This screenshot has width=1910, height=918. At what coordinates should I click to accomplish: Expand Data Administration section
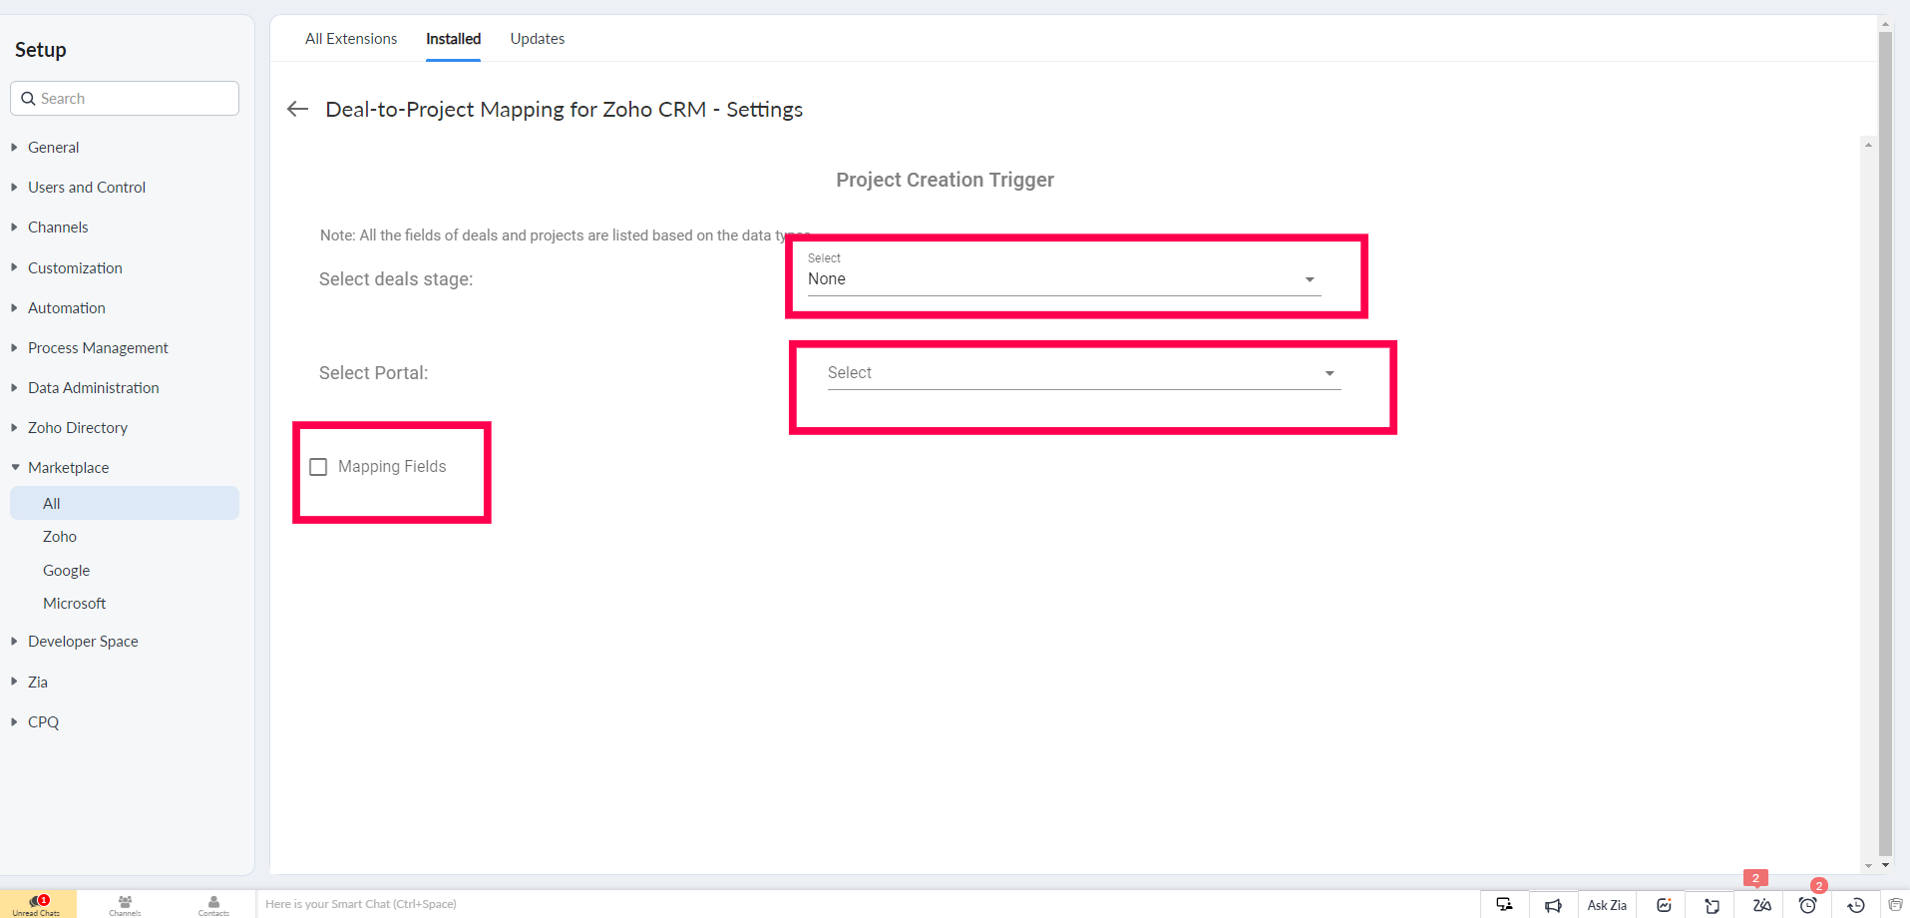tap(93, 387)
